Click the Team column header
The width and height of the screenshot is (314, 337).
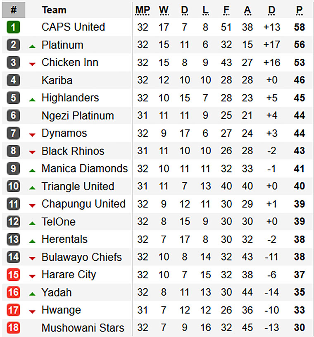pyautogui.click(x=54, y=10)
